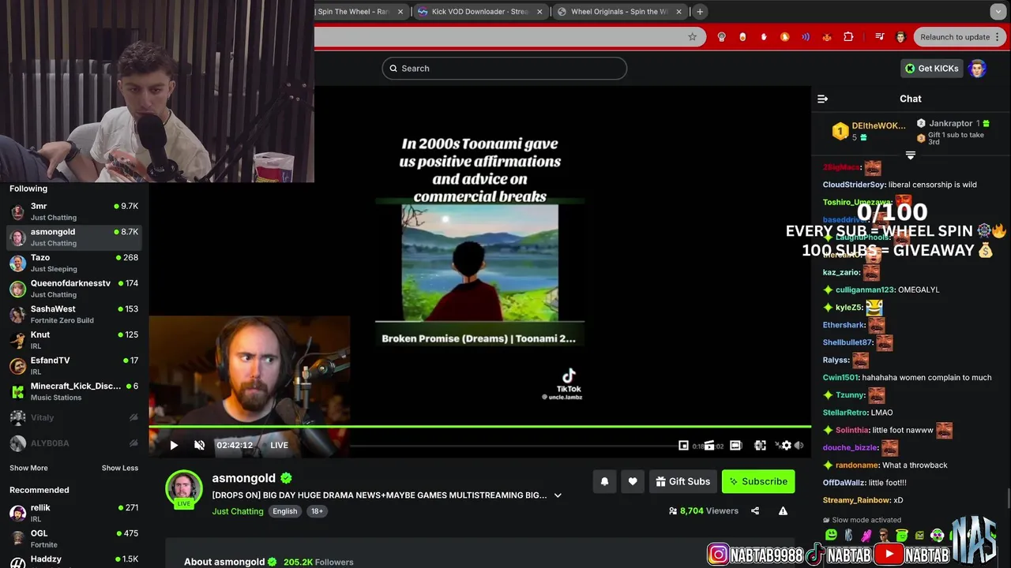Image resolution: width=1011 pixels, height=568 pixels.
Task: Select the English language tag
Action: [x=285, y=511]
